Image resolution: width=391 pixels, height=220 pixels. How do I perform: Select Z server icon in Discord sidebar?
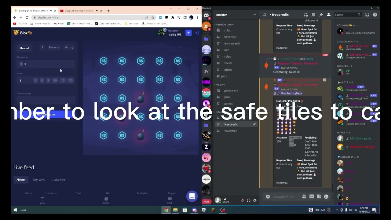206,147
